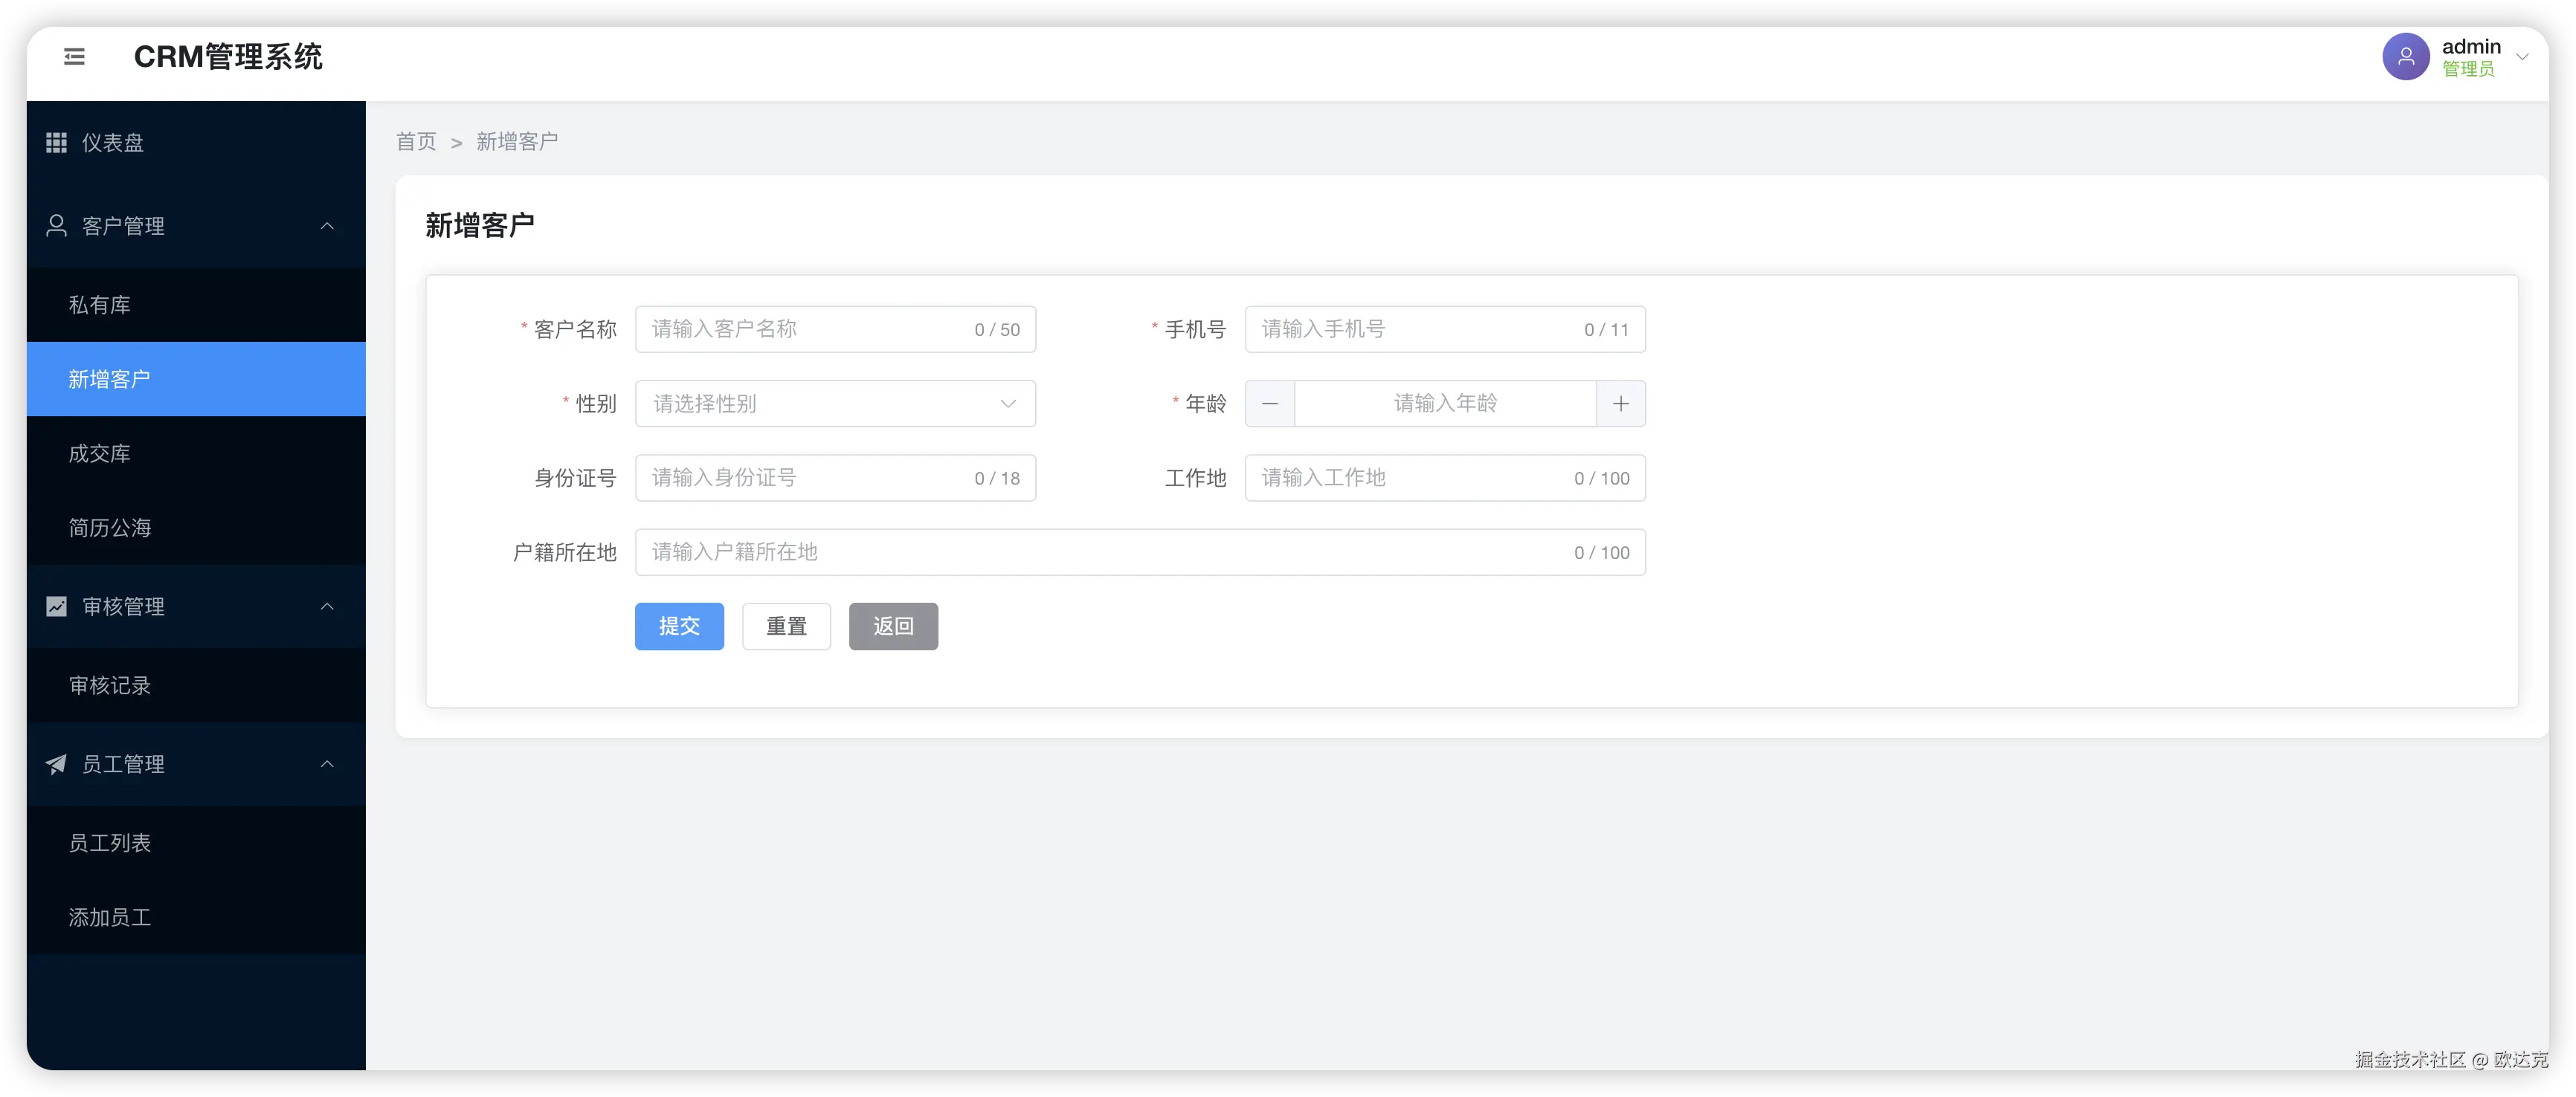Collapse the 客户管理 submenu chevron
The image size is (2576, 1097).
click(327, 226)
